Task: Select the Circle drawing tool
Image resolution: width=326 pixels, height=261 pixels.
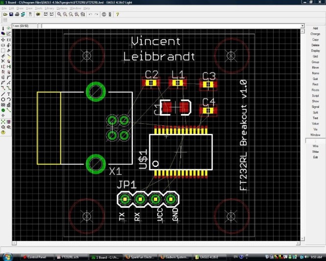Action: (3, 99)
